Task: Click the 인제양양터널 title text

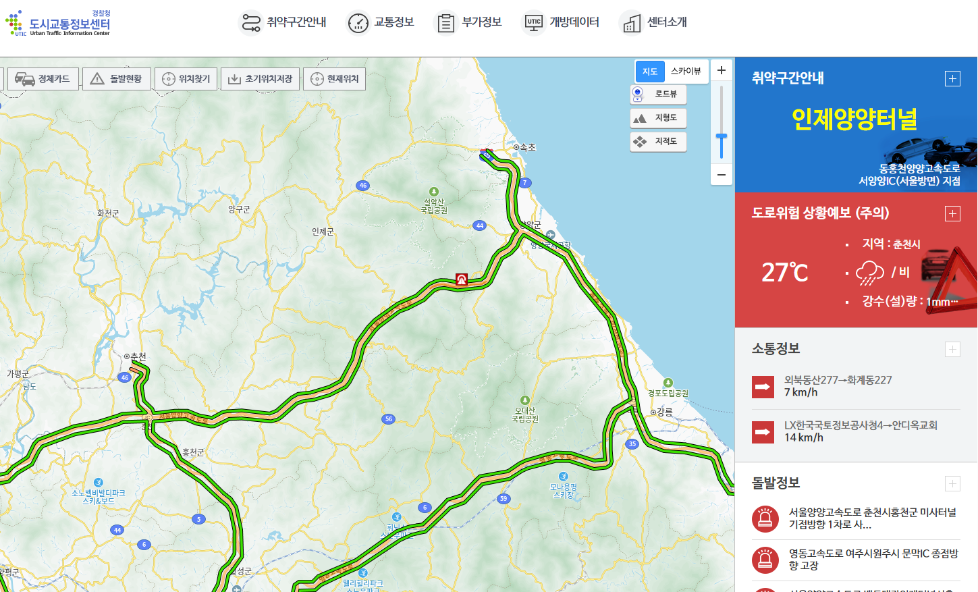Action: pyautogui.click(x=854, y=119)
